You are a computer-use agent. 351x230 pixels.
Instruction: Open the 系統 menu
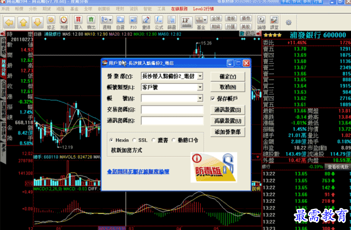[x=6, y=9]
